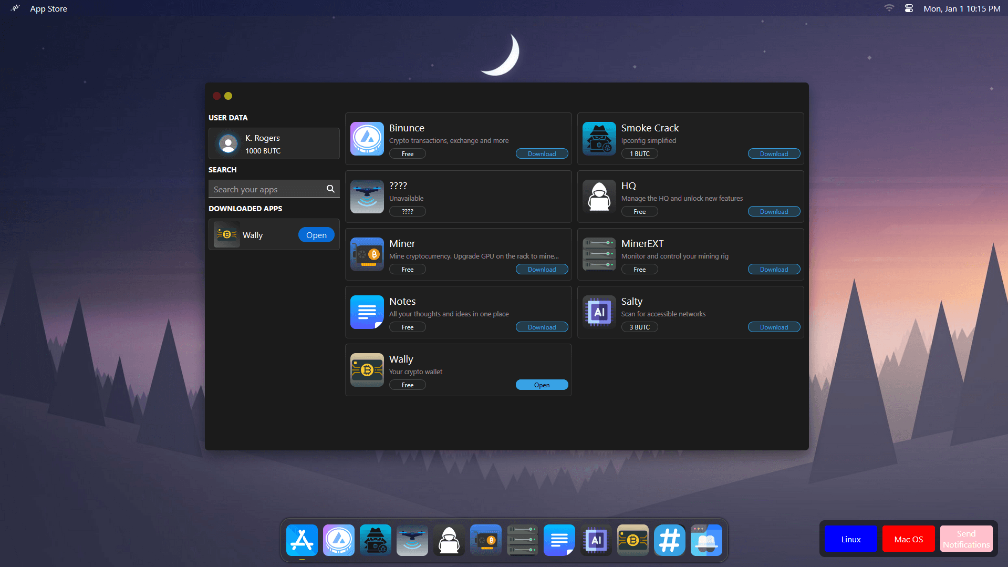Open the Wally wallet icon in the dock
This screenshot has height=567, width=1008.
[x=633, y=540]
